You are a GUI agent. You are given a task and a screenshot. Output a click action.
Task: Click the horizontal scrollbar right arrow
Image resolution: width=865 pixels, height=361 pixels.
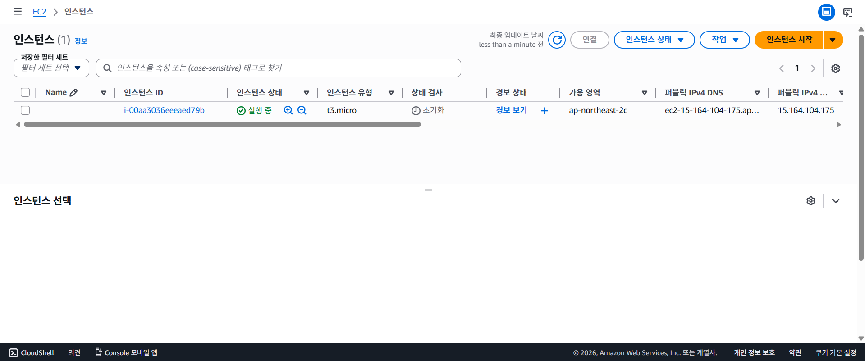pos(838,125)
